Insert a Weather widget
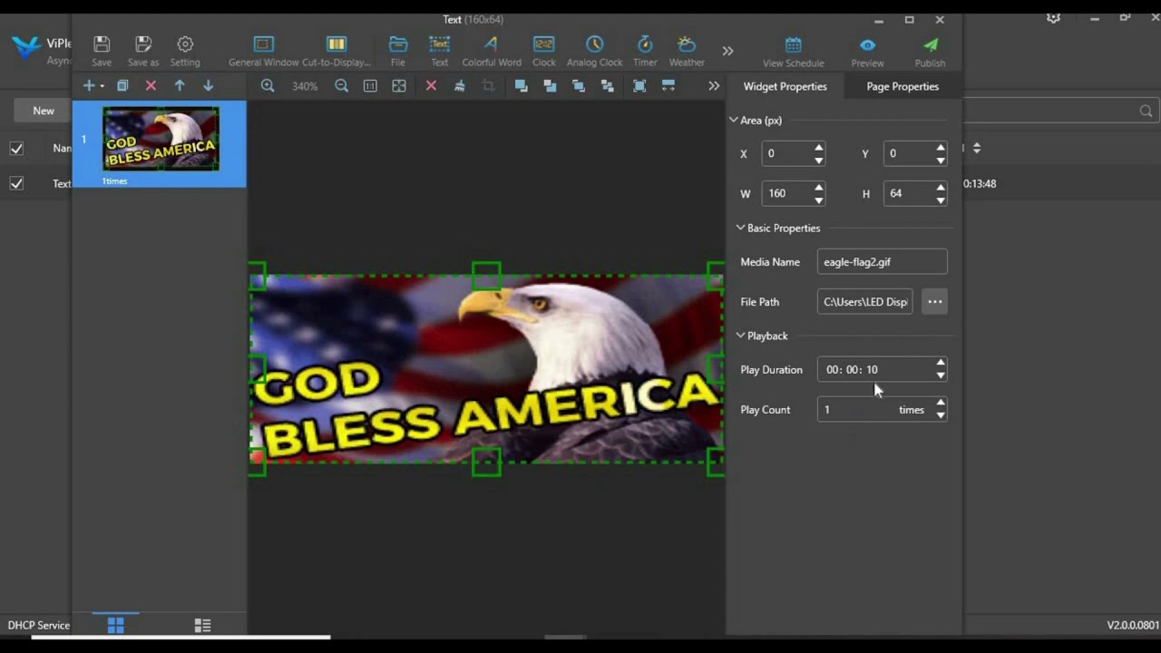The width and height of the screenshot is (1161, 653). (687, 51)
